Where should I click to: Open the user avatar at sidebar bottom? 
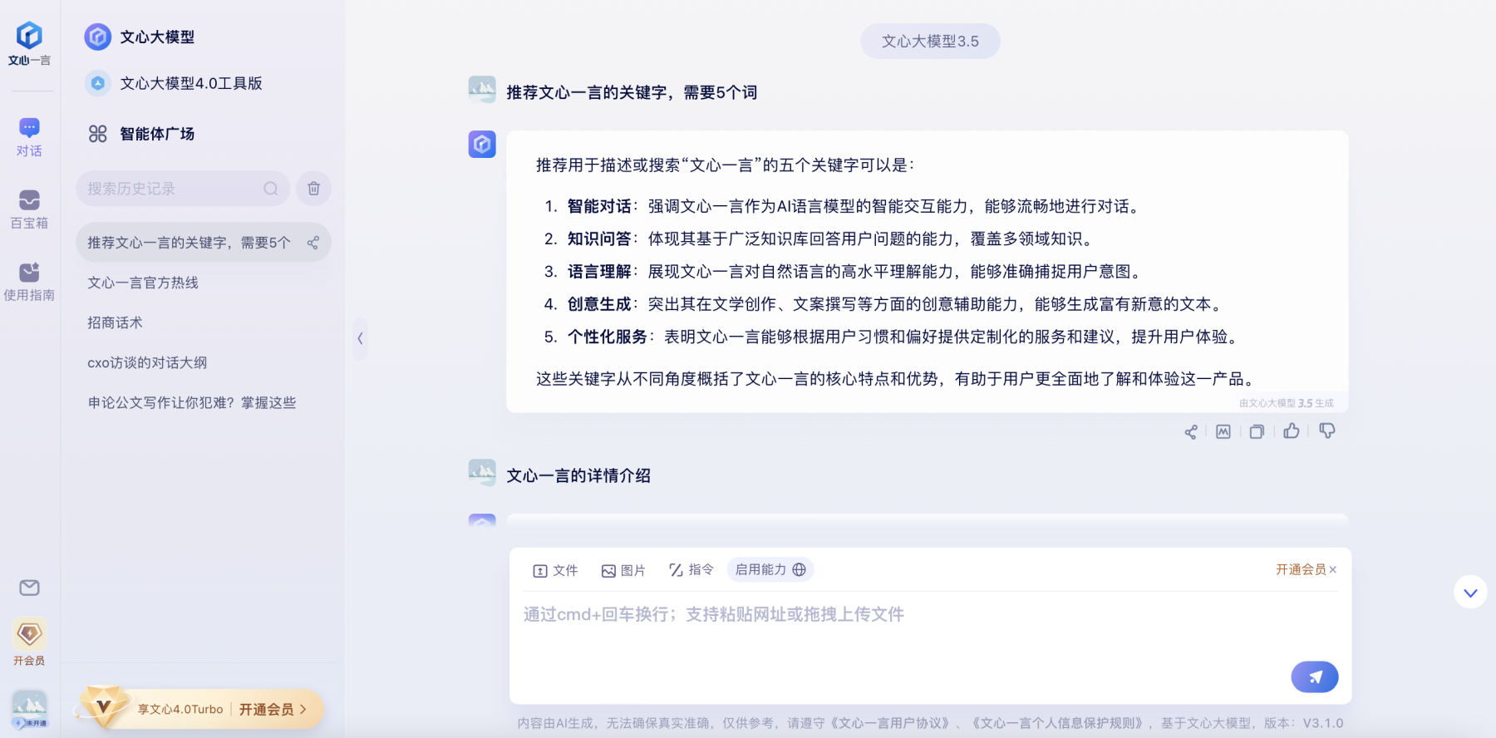29,710
